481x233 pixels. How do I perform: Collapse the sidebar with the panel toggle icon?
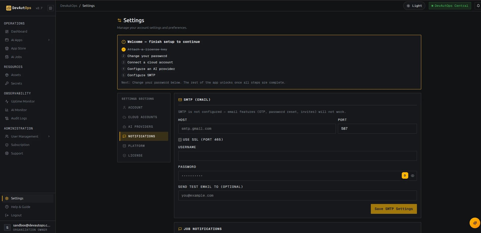(51, 8)
